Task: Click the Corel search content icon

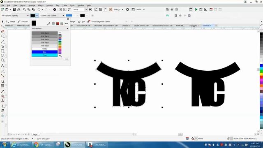Action: 55,9
